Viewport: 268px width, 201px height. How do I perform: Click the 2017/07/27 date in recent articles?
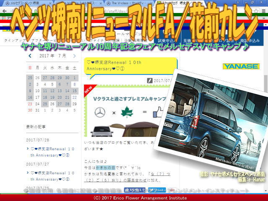point(38,164)
